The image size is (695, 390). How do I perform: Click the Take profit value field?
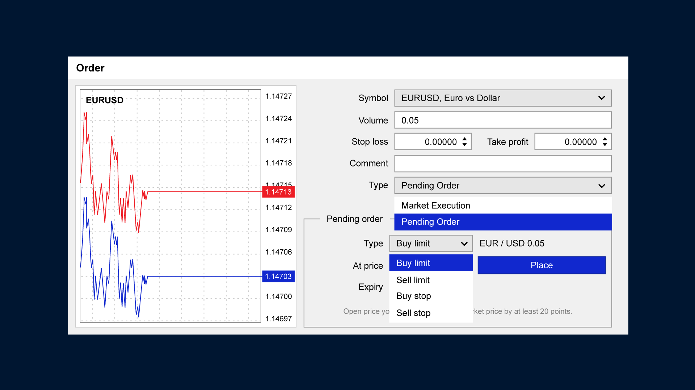(568, 142)
